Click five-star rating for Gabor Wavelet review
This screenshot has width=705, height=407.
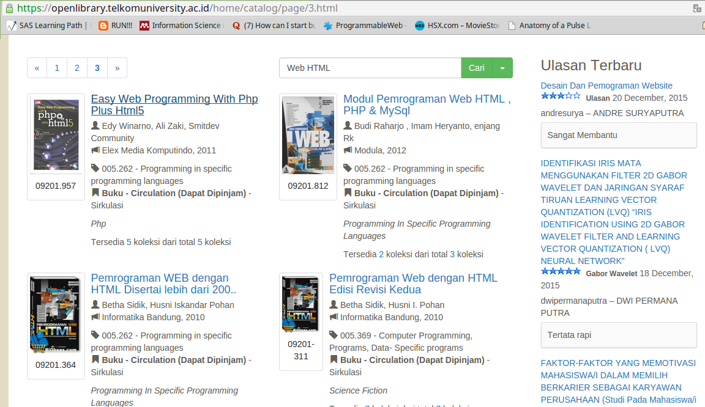pyautogui.click(x=561, y=271)
